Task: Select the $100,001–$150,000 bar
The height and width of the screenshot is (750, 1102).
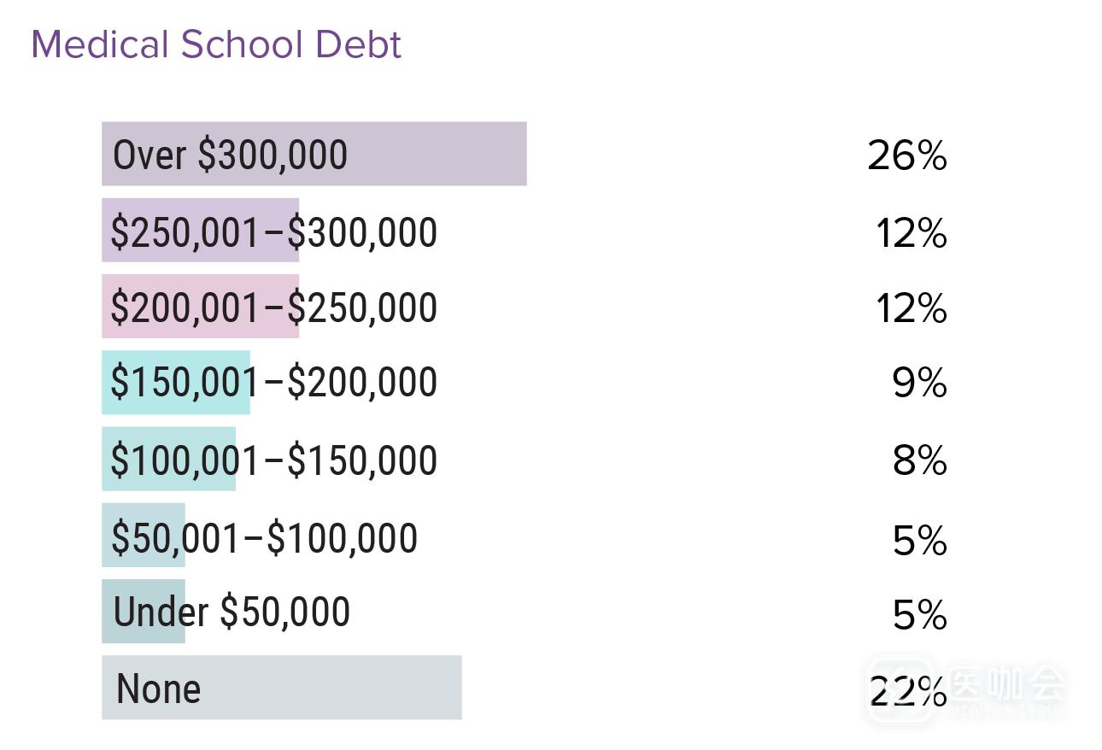Action: (x=168, y=460)
